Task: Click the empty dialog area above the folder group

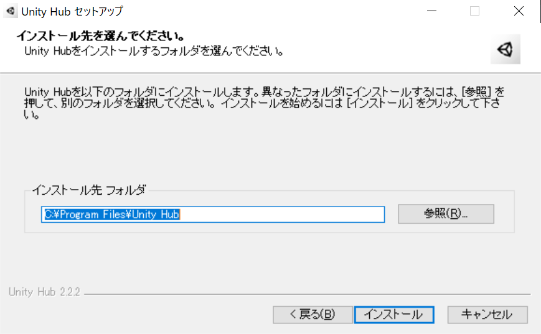Action: [269, 152]
